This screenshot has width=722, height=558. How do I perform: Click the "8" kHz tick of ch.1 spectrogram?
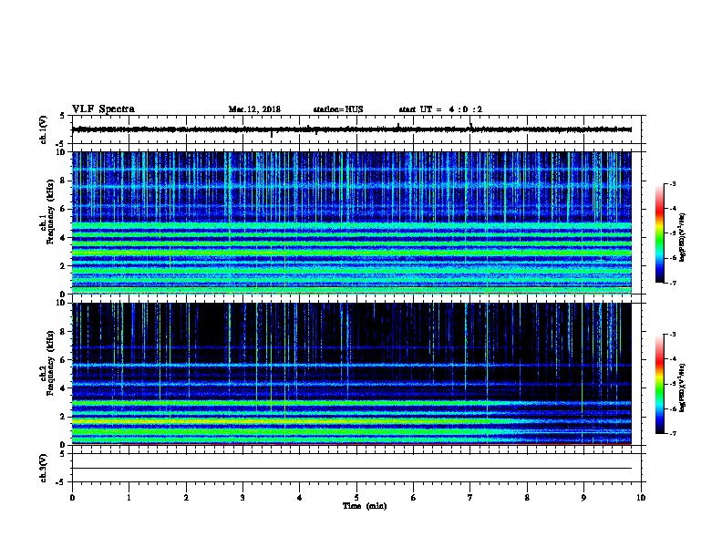click(64, 181)
